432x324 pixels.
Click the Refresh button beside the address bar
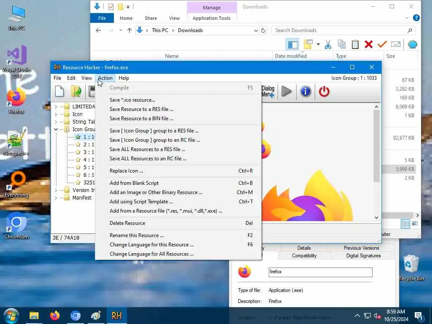pos(263,30)
